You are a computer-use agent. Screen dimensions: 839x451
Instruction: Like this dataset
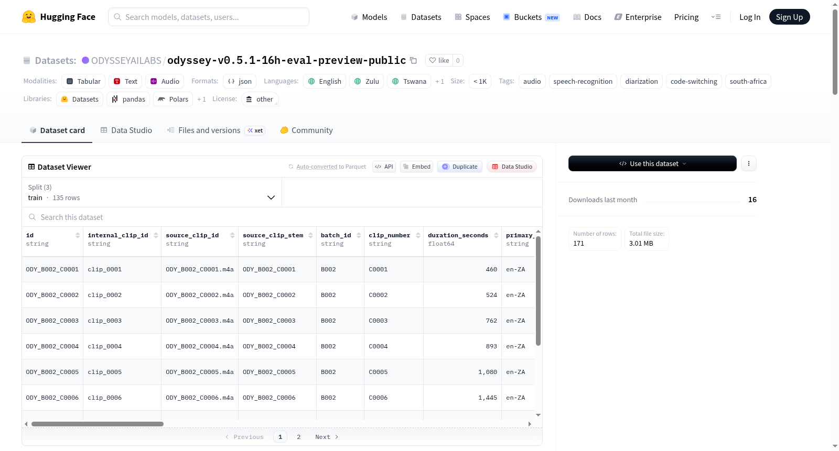[439, 60]
